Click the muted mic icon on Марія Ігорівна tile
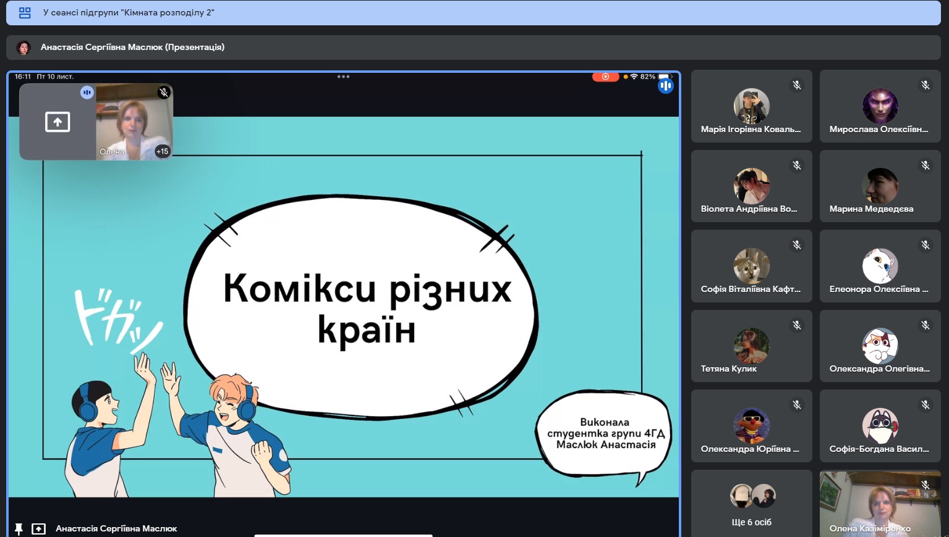The width and height of the screenshot is (949, 537). [797, 85]
